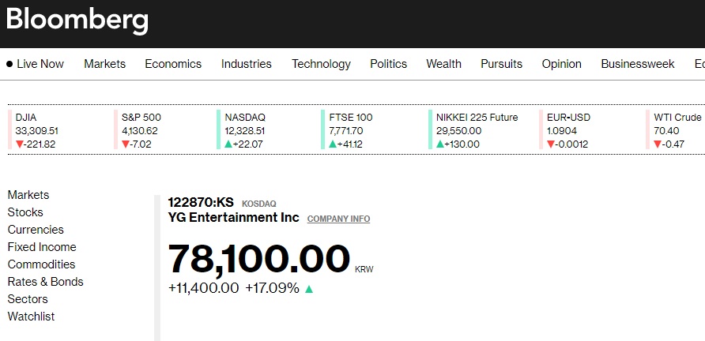Click the Live Now dot indicator
The image size is (705, 341).
tap(9, 64)
